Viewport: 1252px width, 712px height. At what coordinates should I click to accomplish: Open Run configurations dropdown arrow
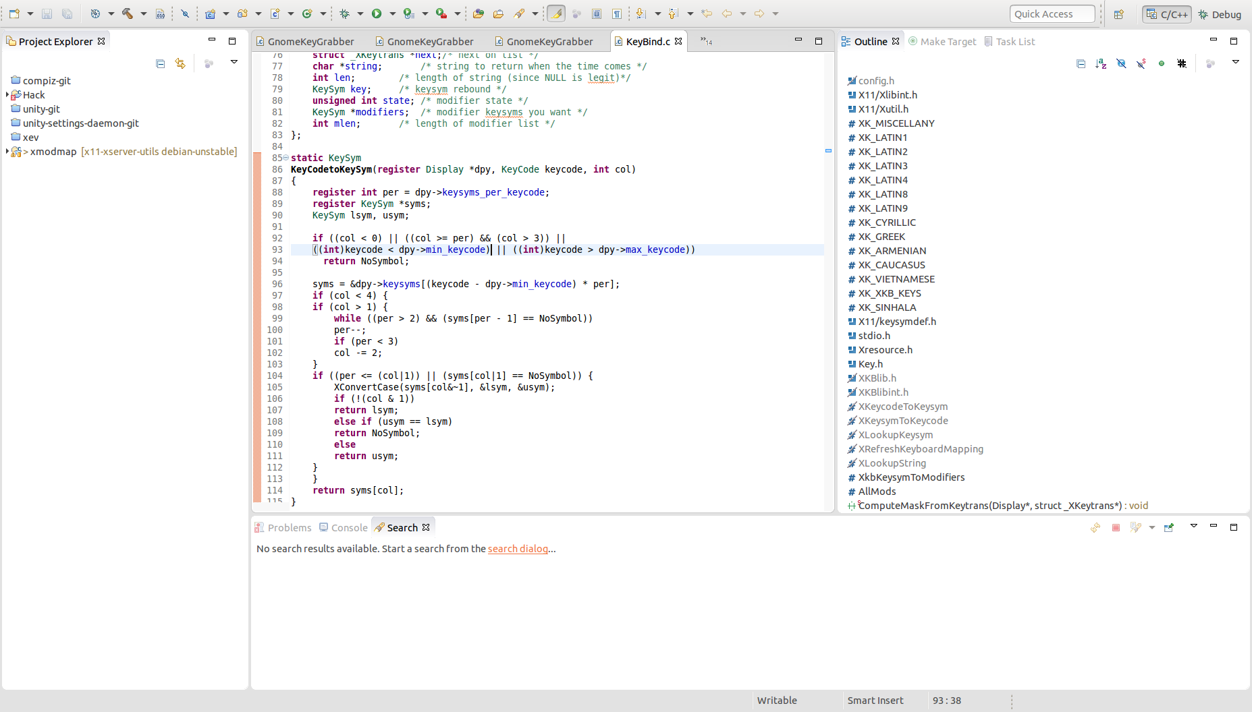click(x=393, y=13)
